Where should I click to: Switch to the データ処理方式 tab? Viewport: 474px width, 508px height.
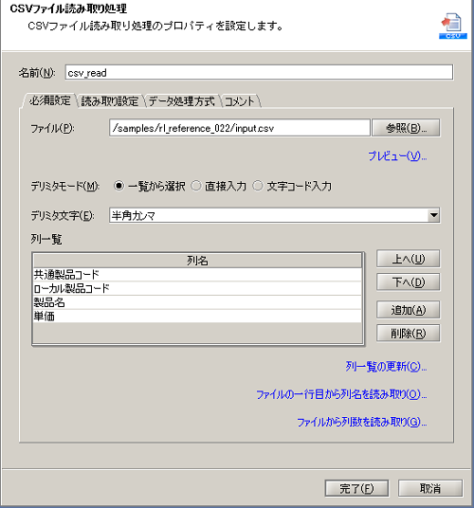pyautogui.click(x=182, y=101)
